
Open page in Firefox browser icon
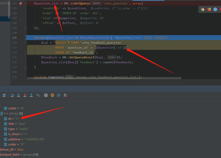click(x=209, y=10)
